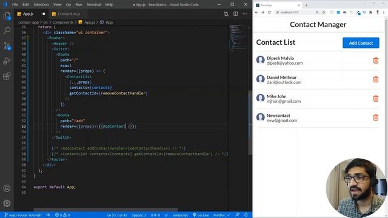Bookmark this page with the star icon
388x218 pixels.
(x=323, y=12)
